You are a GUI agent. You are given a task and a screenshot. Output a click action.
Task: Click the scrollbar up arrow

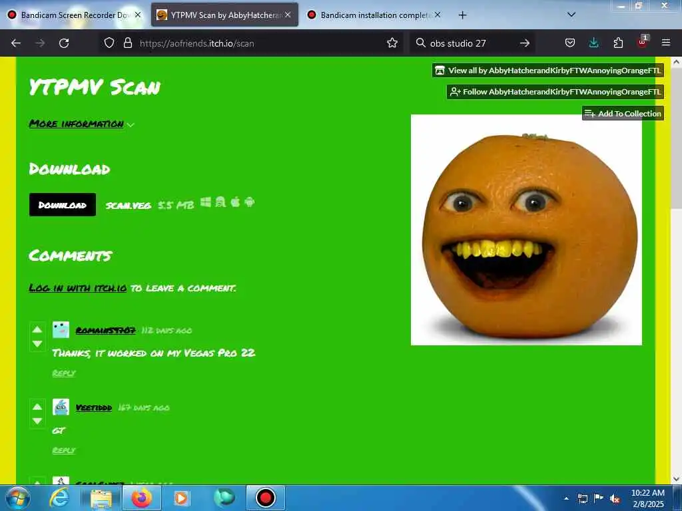(677, 62)
